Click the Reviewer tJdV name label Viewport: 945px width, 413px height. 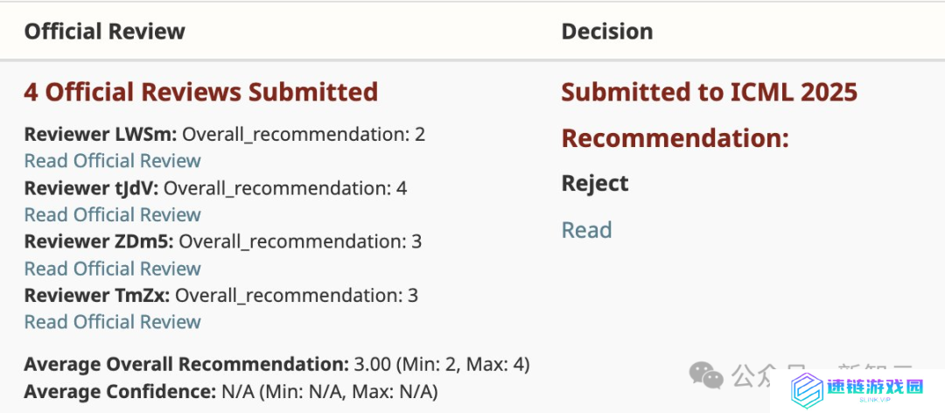tap(91, 188)
